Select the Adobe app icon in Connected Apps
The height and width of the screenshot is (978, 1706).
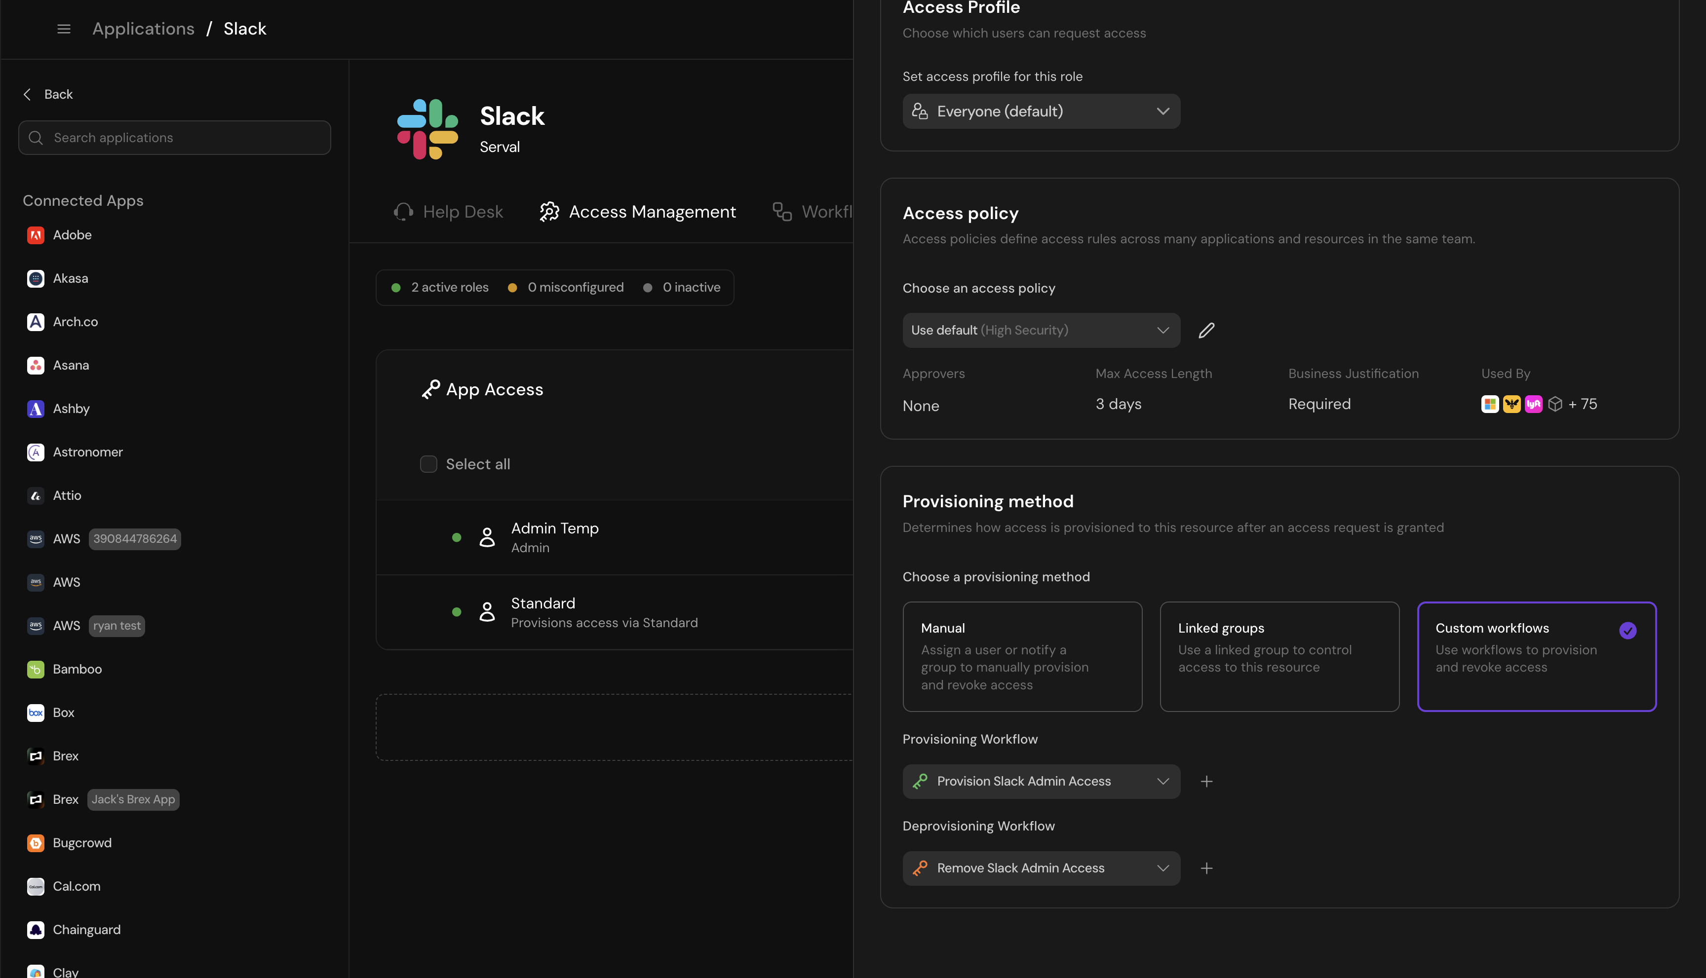coord(36,235)
